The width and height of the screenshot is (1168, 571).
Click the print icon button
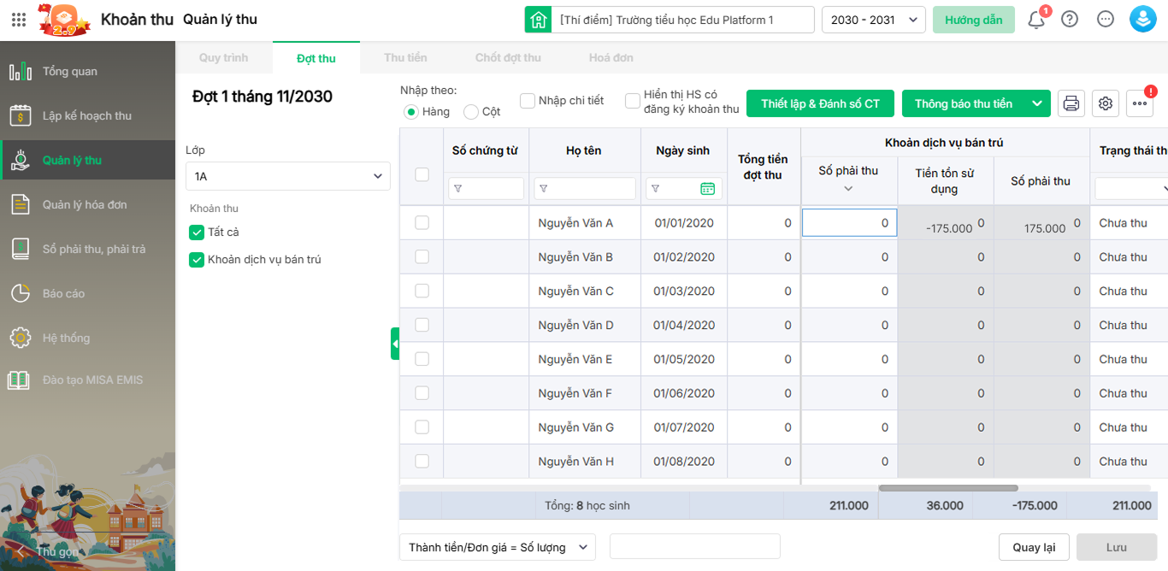click(1071, 103)
